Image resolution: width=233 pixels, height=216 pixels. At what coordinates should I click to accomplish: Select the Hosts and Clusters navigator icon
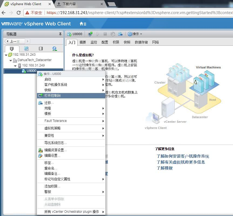click(11, 49)
